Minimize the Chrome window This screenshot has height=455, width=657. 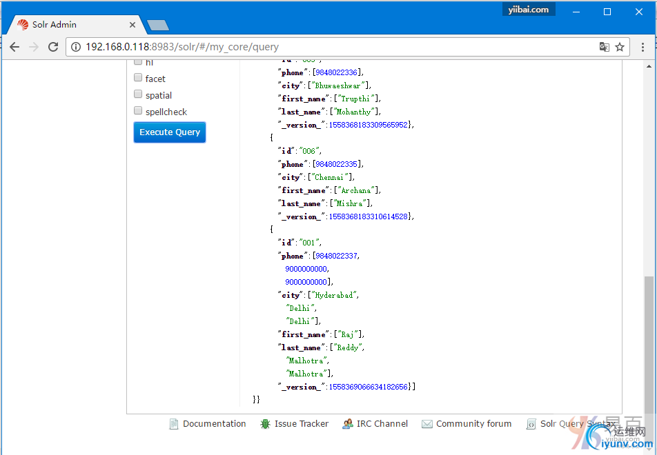point(576,12)
